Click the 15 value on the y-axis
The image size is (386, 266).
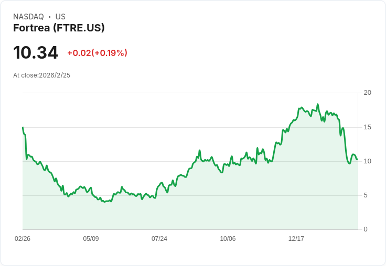pyautogui.click(x=368, y=127)
